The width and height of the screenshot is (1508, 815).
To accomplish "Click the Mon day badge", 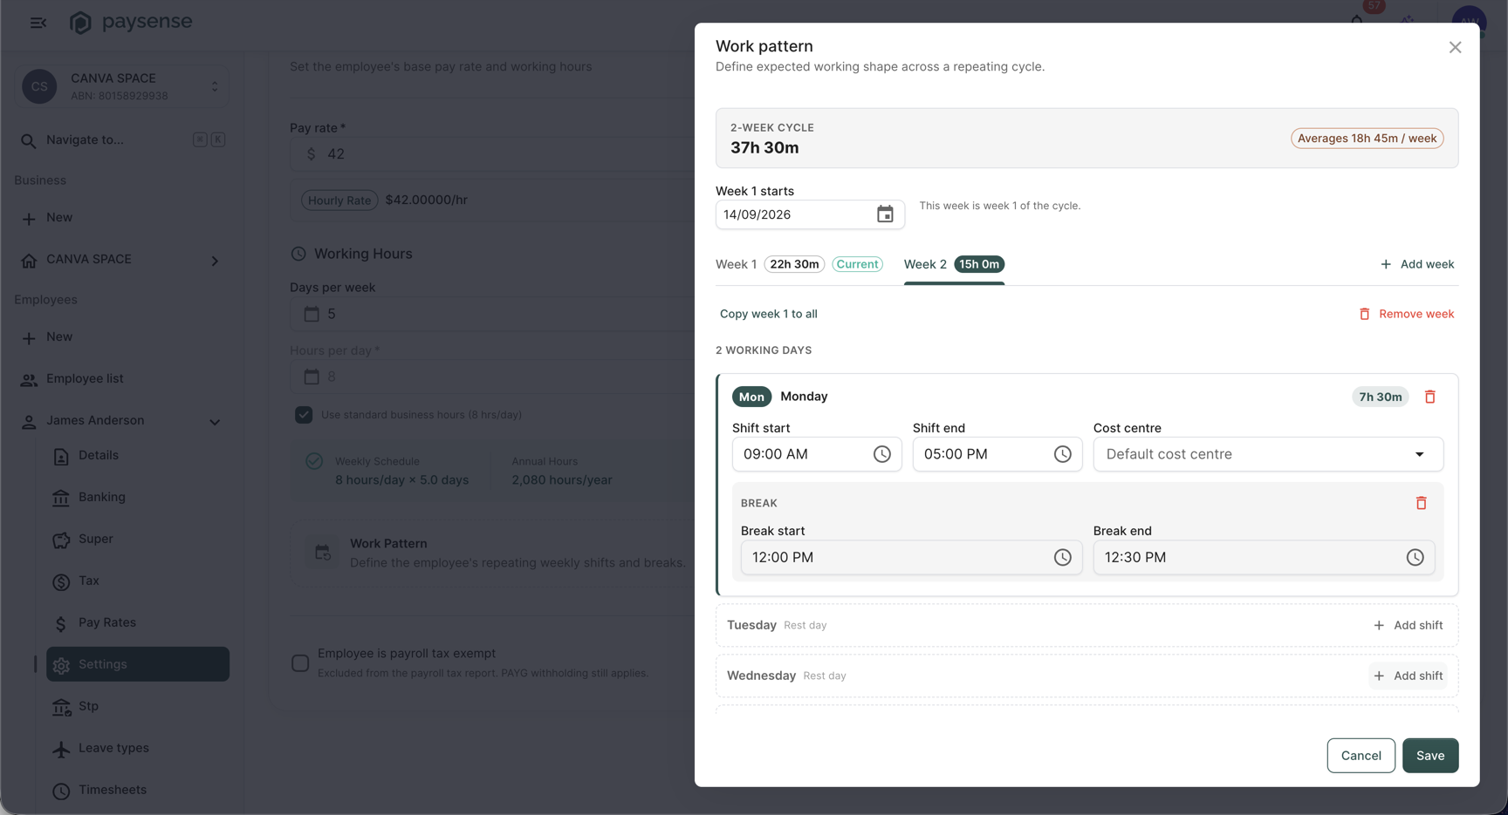I will pyautogui.click(x=751, y=397).
